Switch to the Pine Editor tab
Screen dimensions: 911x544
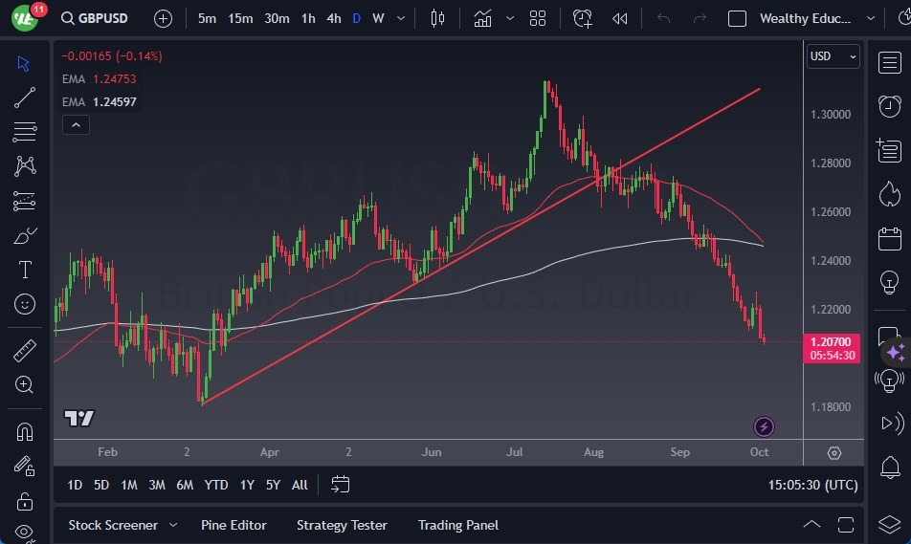click(233, 525)
